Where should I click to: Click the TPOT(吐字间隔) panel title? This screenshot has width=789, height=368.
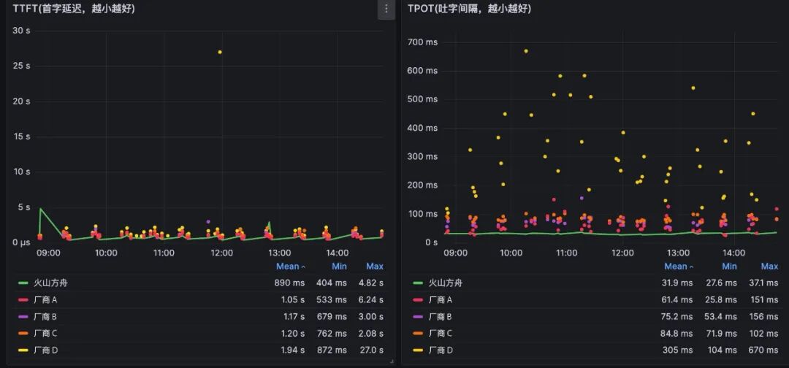click(469, 9)
